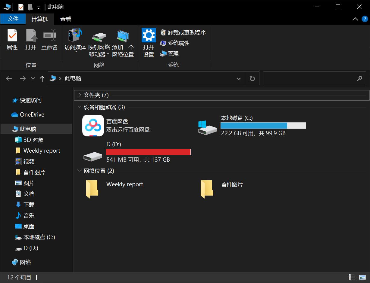Click the 系统属性 icon
This screenshot has width=370, height=283.
tap(163, 43)
